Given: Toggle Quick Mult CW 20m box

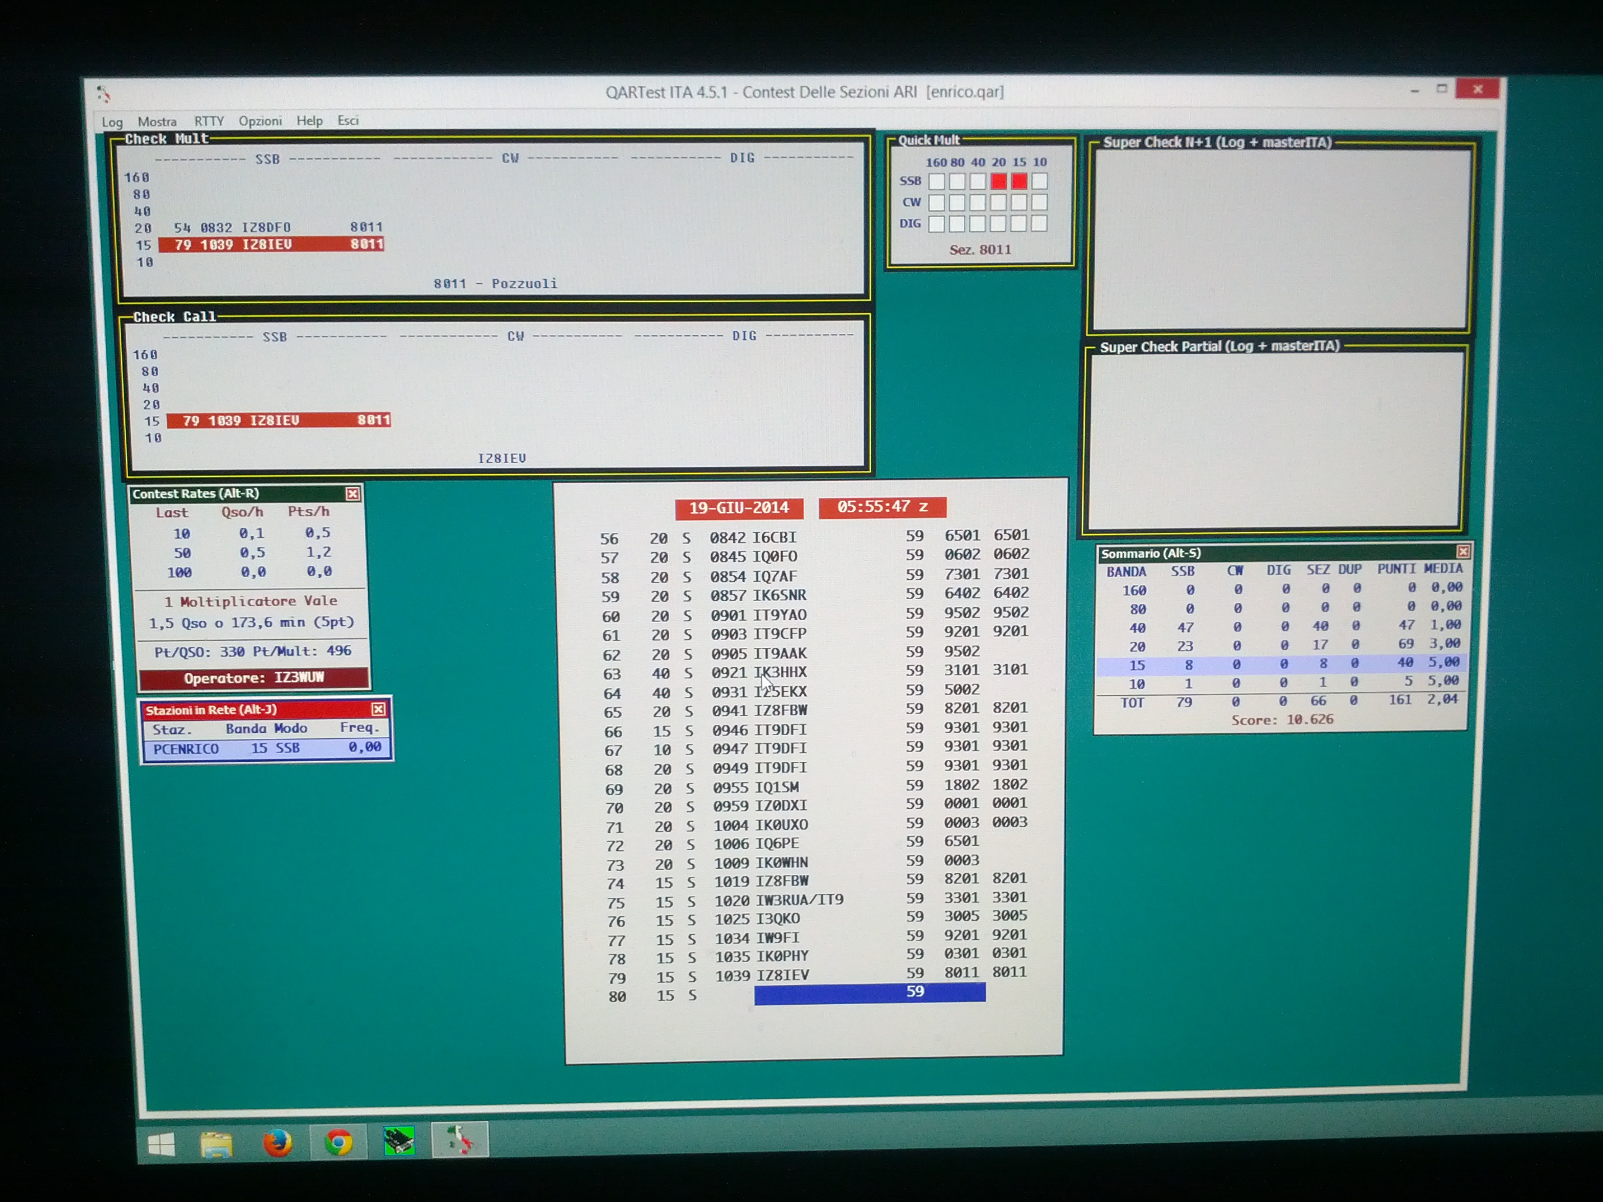Looking at the screenshot, I should (x=999, y=202).
